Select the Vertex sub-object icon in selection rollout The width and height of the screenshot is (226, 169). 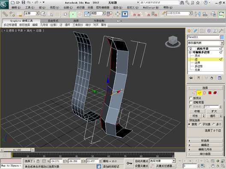click(x=194, y=93)
